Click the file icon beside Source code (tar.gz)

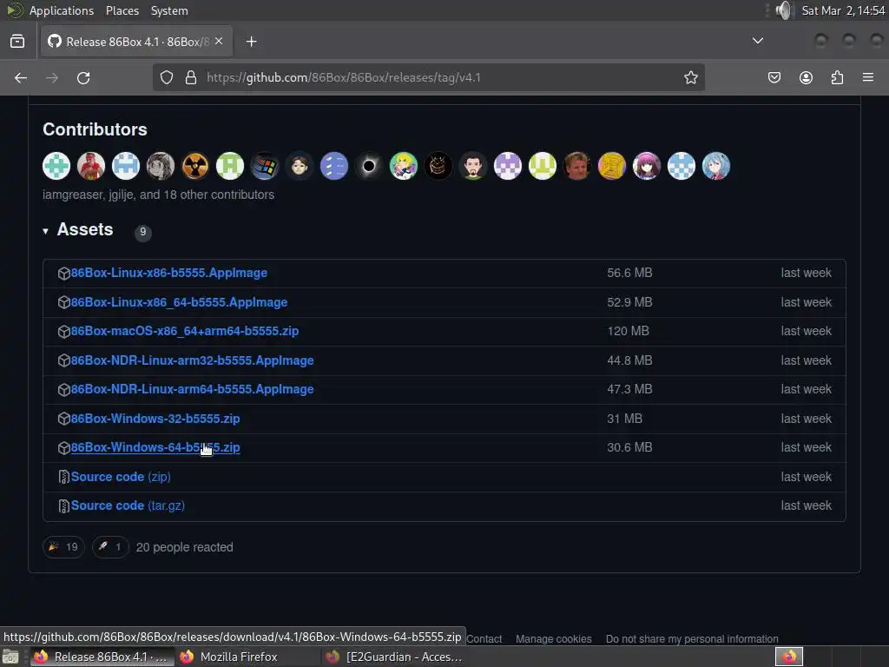63,506
